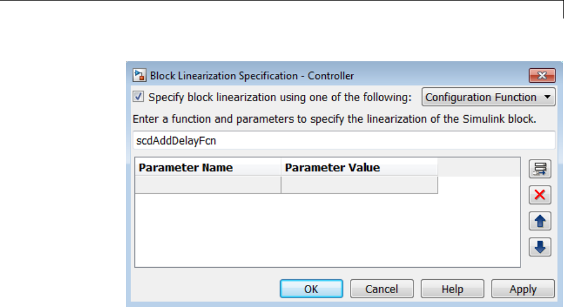Click the Simulink icon in the title bar
Image resolution: width=564 pixels, height=307 pixels.
click(x=139, y=75)
